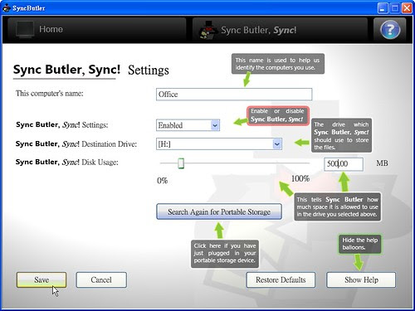
Task: Click the 'Hide the help balloons' tooltip
Action: (359, 244)
